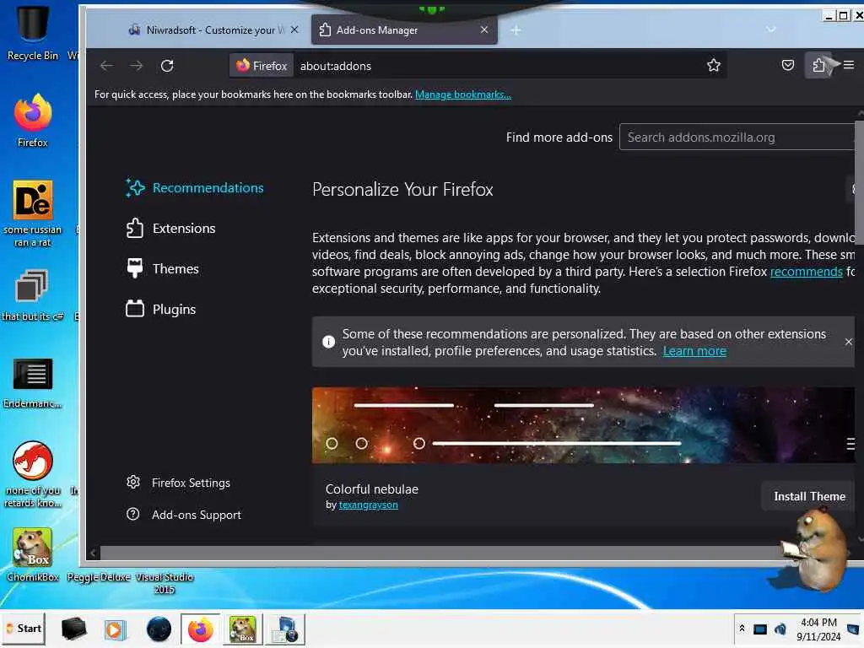Open the computer-and-media taskbar icon

pos(285,629)
